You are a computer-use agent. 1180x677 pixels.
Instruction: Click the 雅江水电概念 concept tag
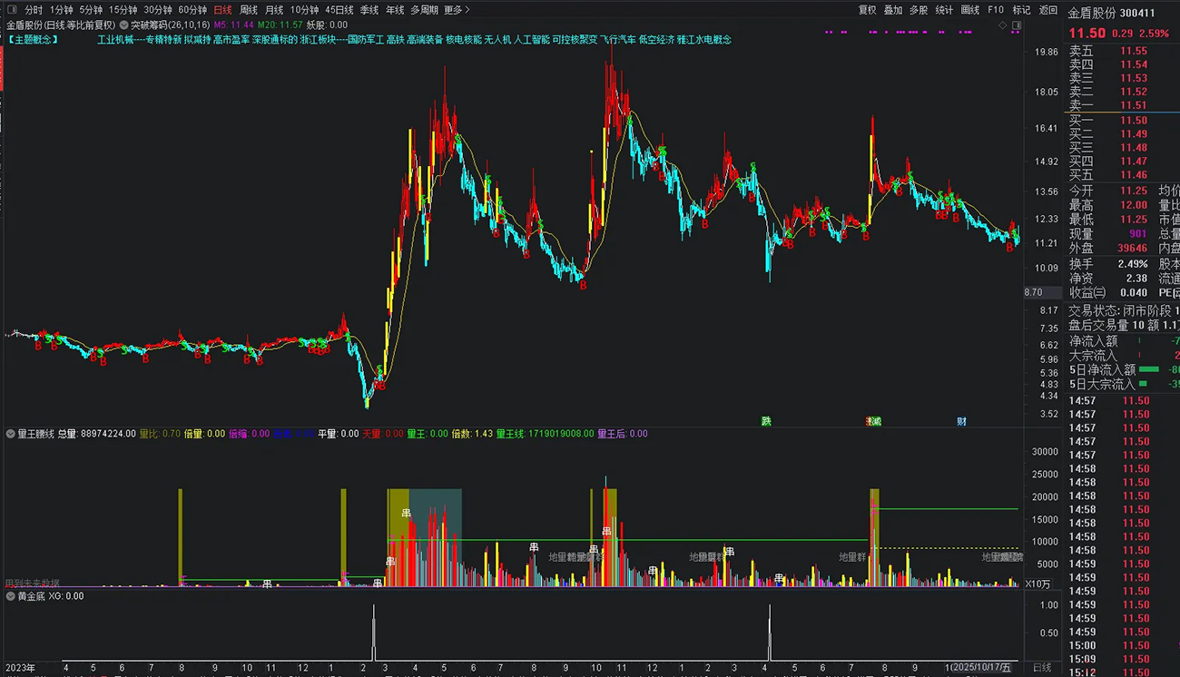(x=704, y=39)
